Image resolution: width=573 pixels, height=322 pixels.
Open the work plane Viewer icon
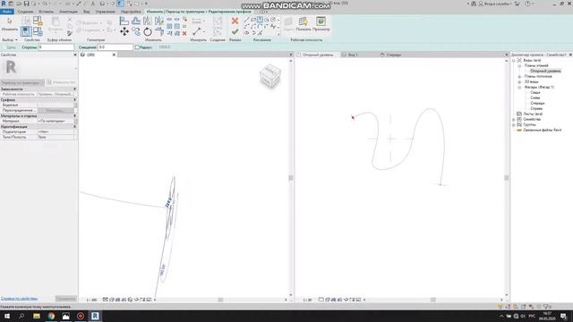coord(321,21)
